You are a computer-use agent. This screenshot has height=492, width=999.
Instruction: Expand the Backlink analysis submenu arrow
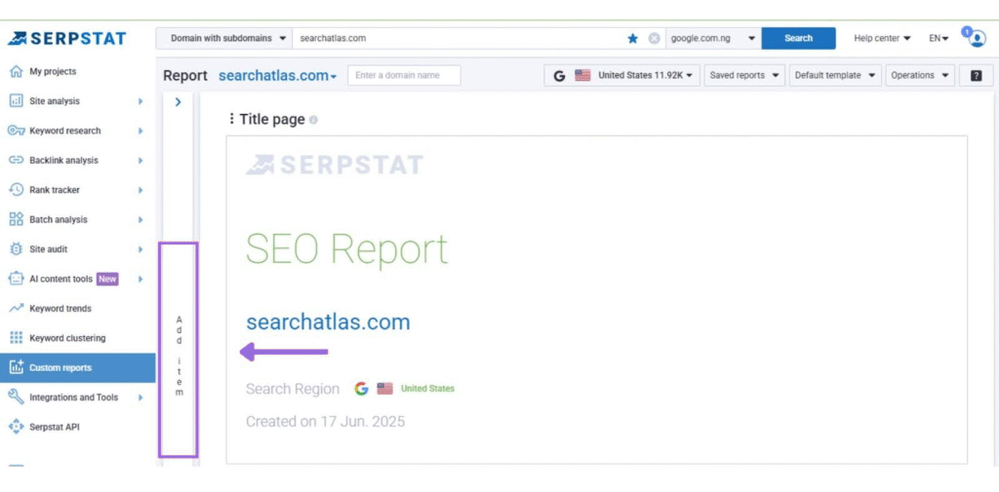tap(140, 161)
